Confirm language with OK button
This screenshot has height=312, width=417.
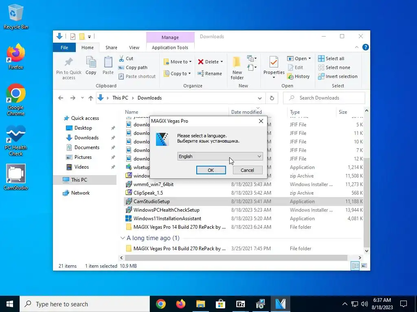pos(211,170)
